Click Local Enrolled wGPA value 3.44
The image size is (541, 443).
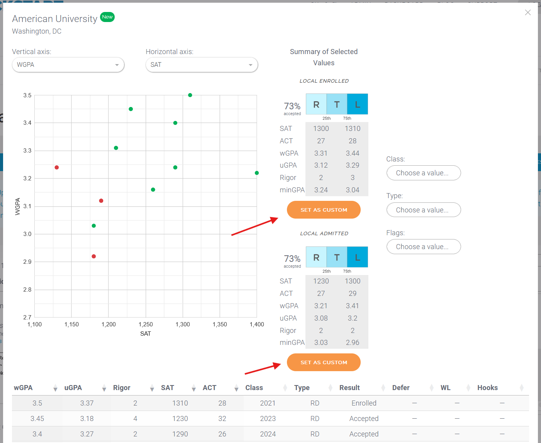click(x=353, y=153)
